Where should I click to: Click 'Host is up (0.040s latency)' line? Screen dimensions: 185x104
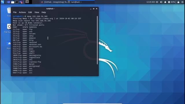point(28,23)
